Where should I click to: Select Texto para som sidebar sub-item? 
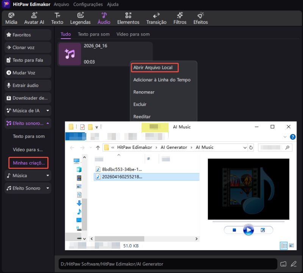[29, 136]
